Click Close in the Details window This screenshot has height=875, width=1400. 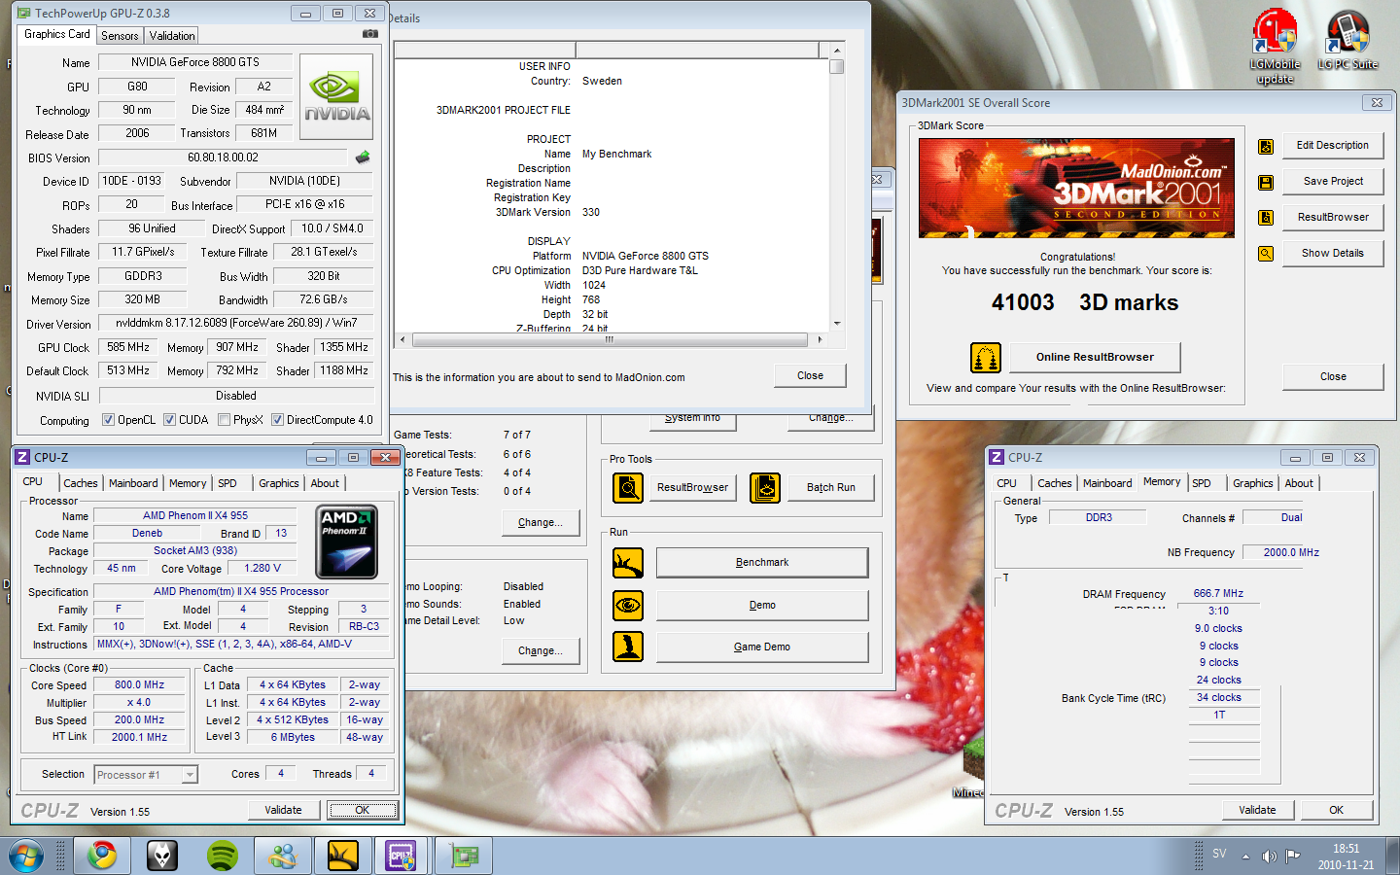(810, 375)
